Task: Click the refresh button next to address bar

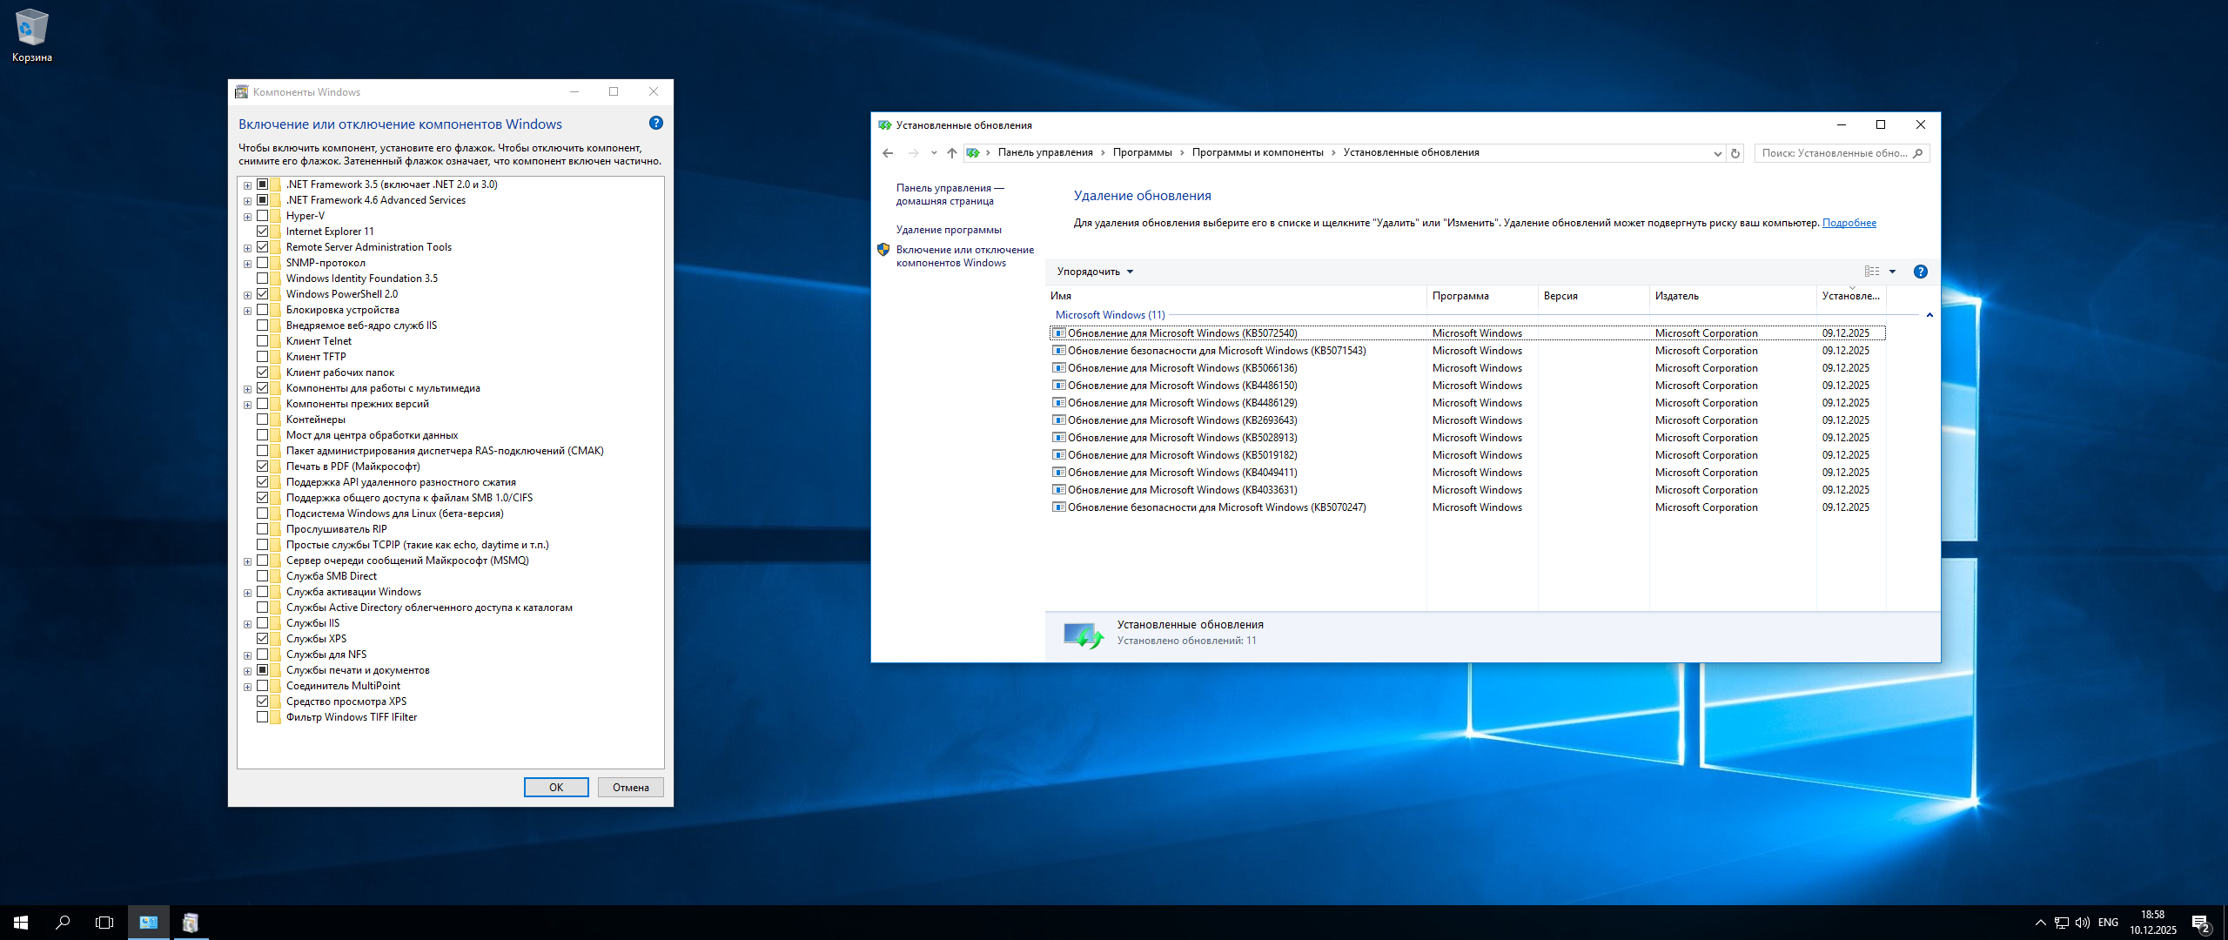Action: point(1735,153)
